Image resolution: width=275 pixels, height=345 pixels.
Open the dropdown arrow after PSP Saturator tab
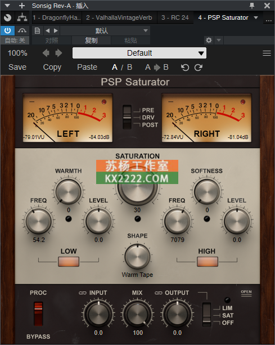(256, 17)
